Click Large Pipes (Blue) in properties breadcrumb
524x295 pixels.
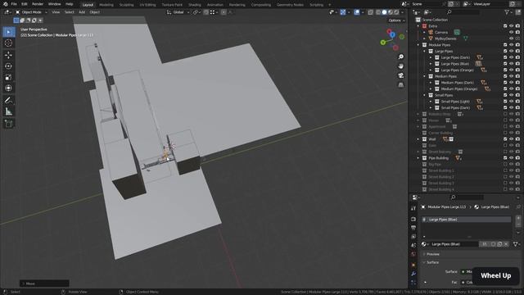pos(495,207)
